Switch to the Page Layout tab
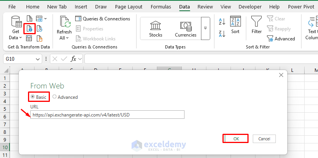 pos(129,7)
